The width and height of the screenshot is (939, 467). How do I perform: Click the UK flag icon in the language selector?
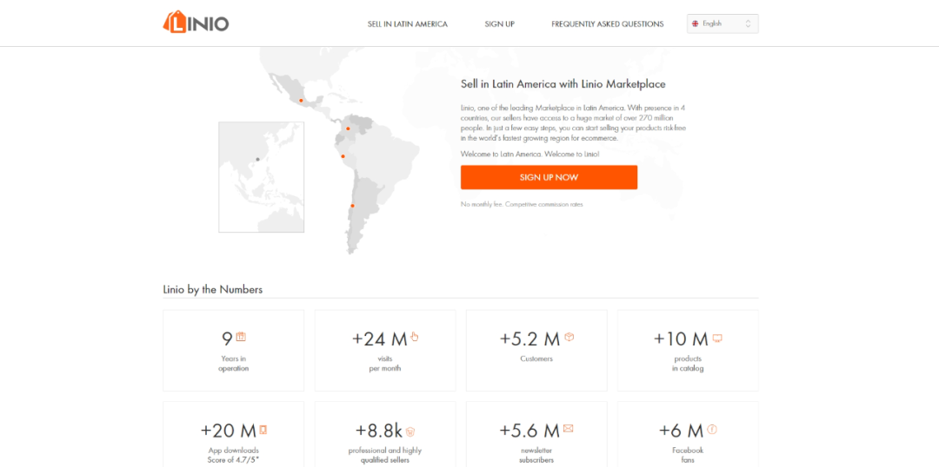click(695, 23)
